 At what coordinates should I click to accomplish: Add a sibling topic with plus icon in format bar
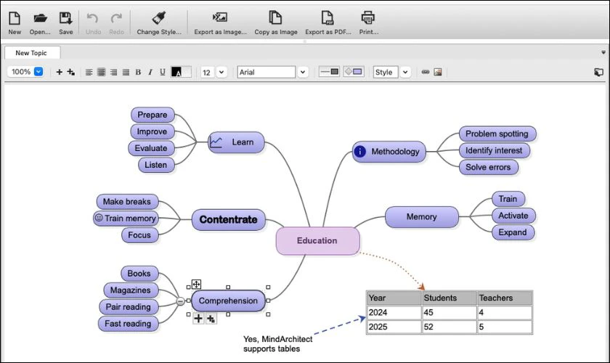[59, 72]
